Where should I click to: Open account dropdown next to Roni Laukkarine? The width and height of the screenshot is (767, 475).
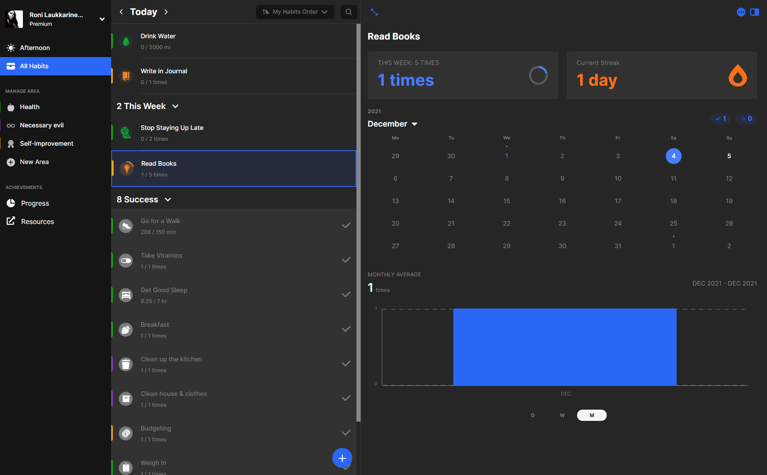click(102, 19)
